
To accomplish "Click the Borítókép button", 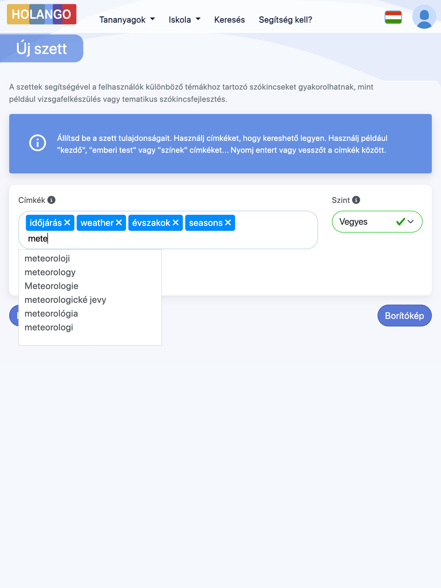I will pos(404,315).
